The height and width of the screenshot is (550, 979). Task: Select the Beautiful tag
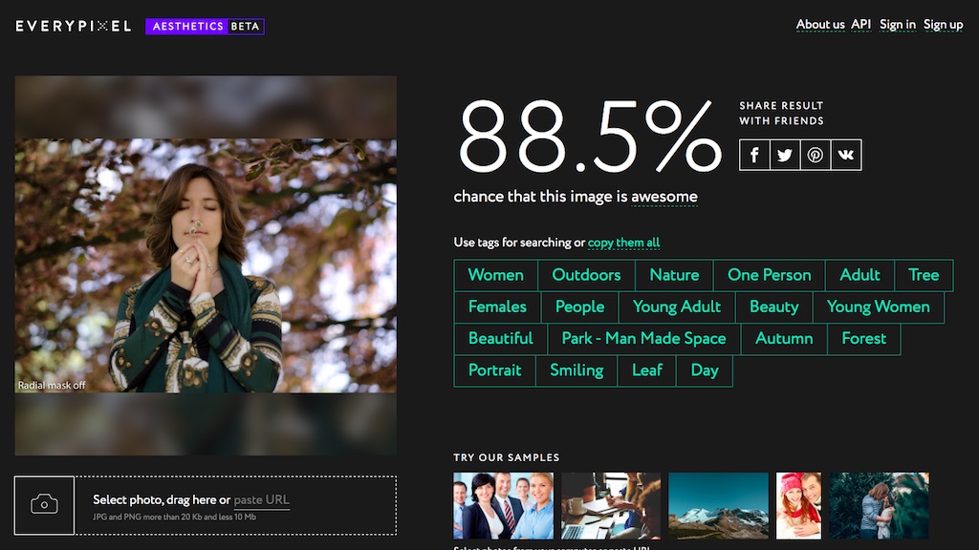pyautogui.click(x=501, y=339)
